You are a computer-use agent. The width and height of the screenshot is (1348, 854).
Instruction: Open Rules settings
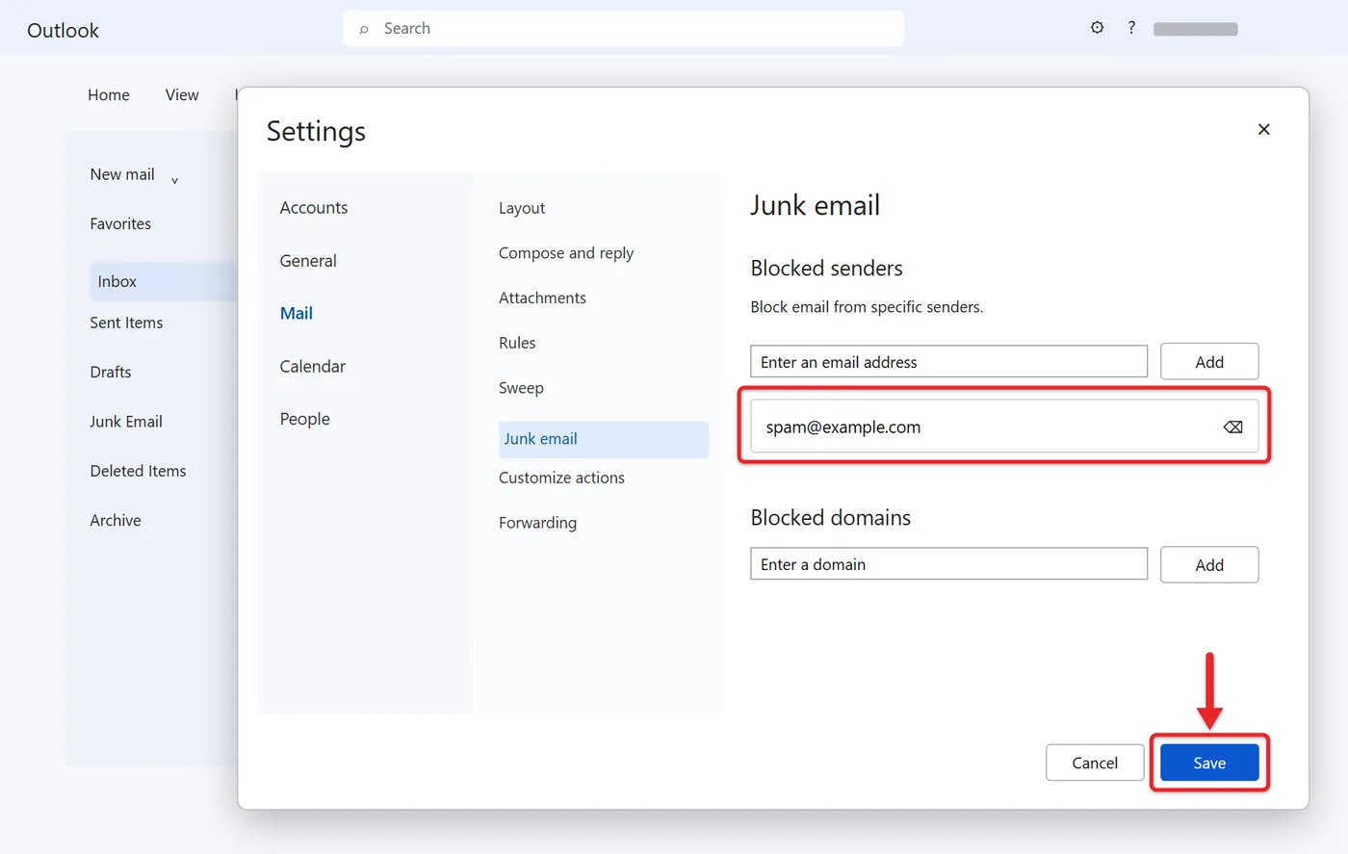[517, 343]
